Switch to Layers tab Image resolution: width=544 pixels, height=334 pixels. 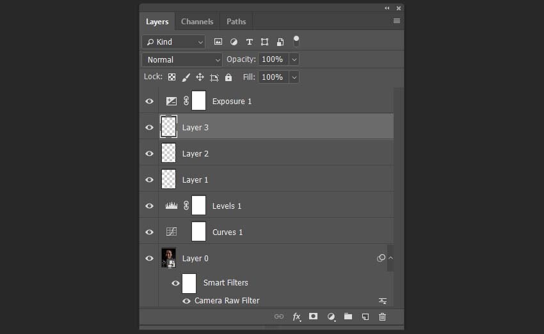[x=157, y=22]
